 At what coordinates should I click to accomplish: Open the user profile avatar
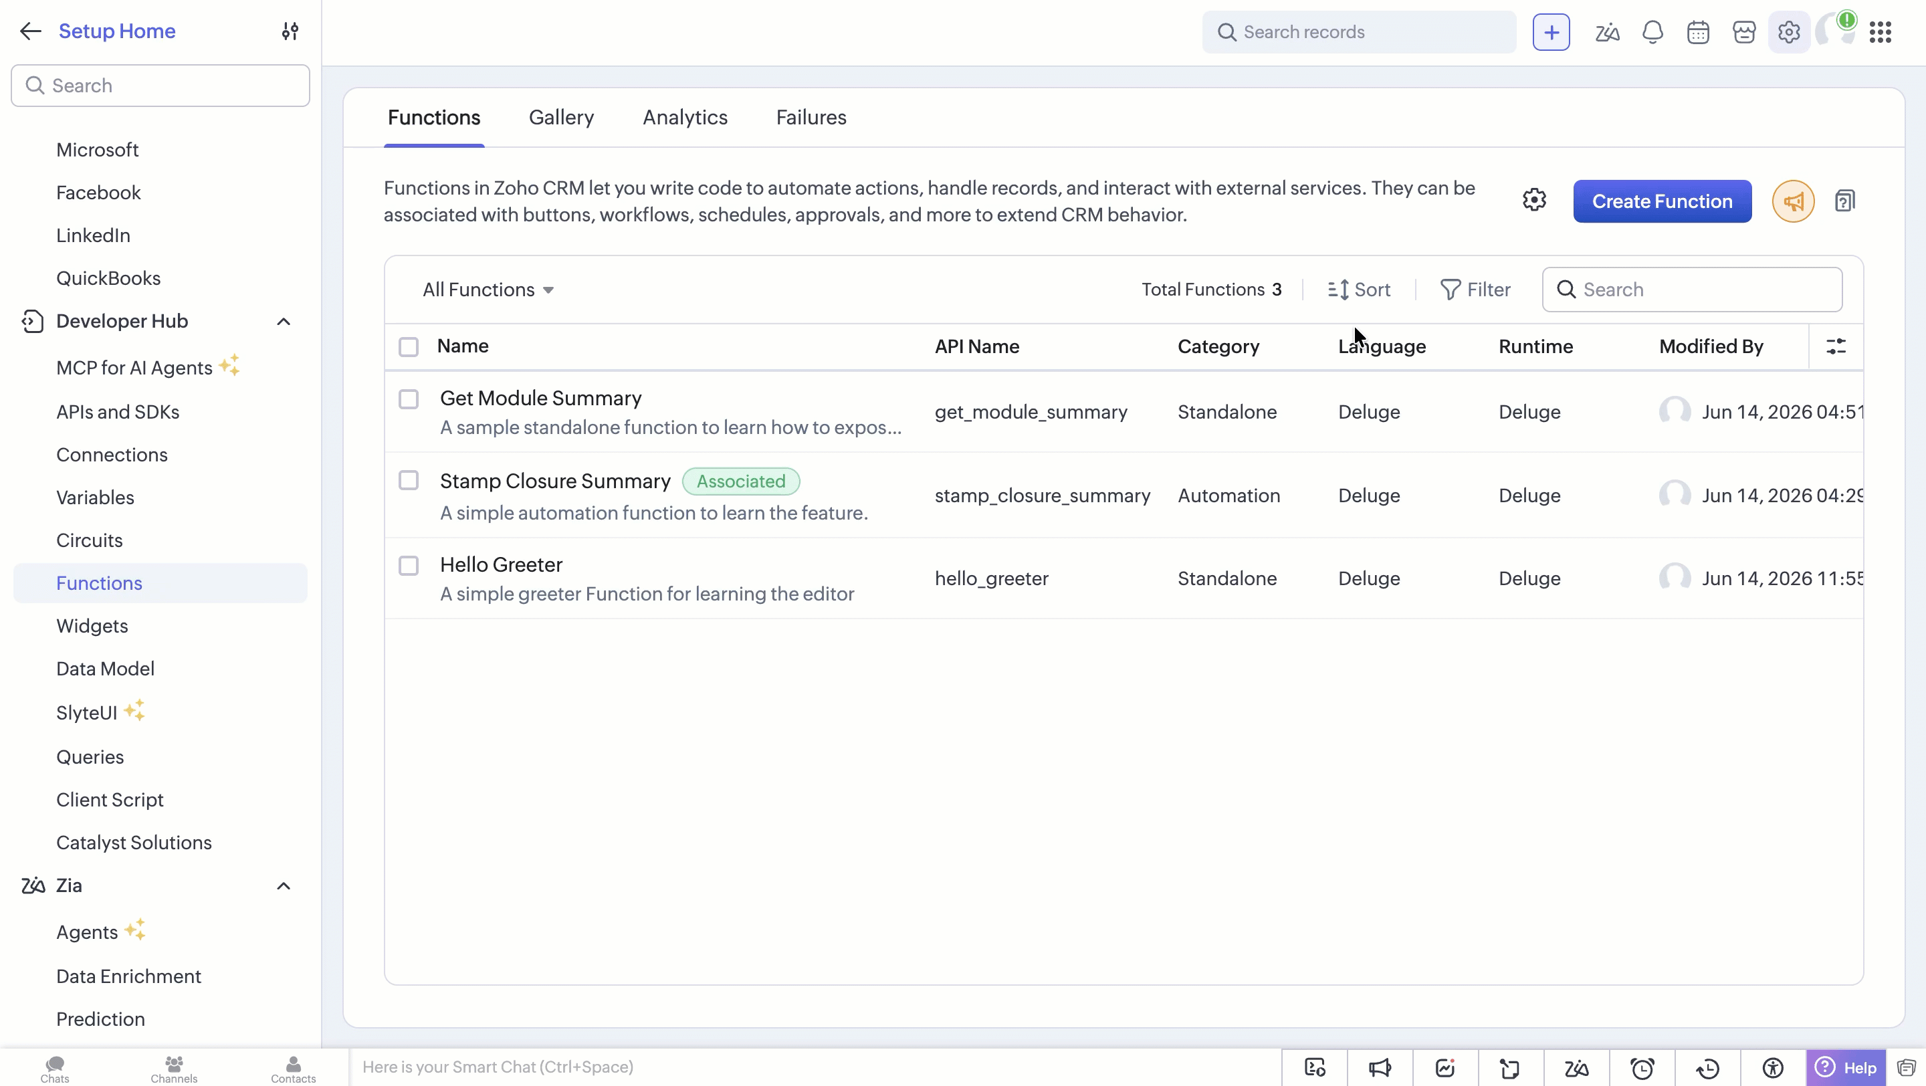point(1836,31)
